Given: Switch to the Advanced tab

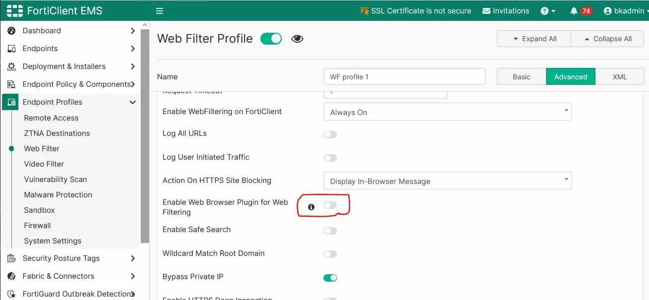Looking at the screenshot, I should [570, 77].
